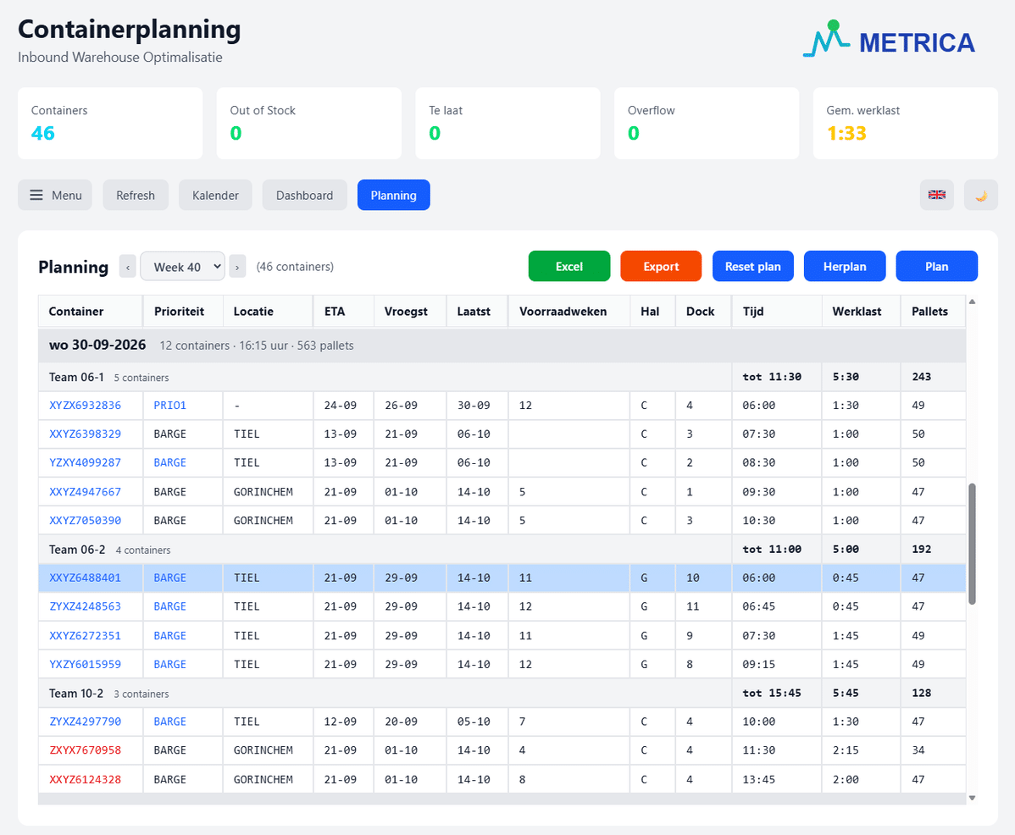Click the ETA column header

(x=344, y=311)
